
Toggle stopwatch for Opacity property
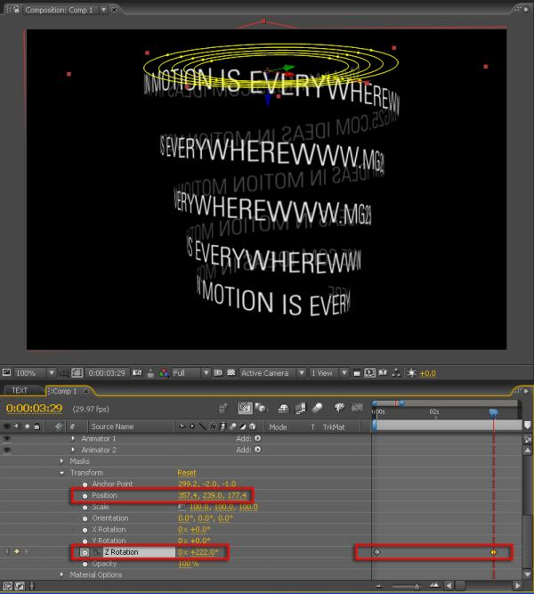[85, 564]
